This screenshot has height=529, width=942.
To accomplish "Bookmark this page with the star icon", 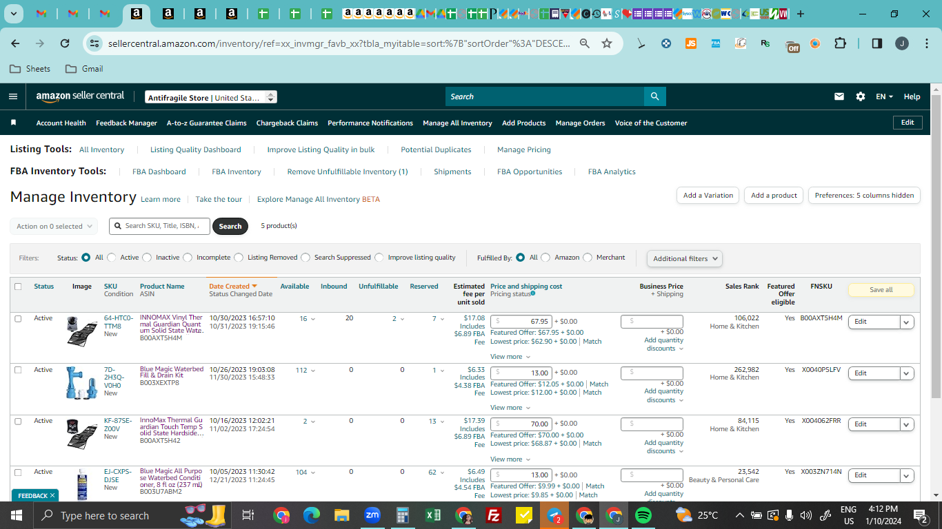I will pos(607,43).
